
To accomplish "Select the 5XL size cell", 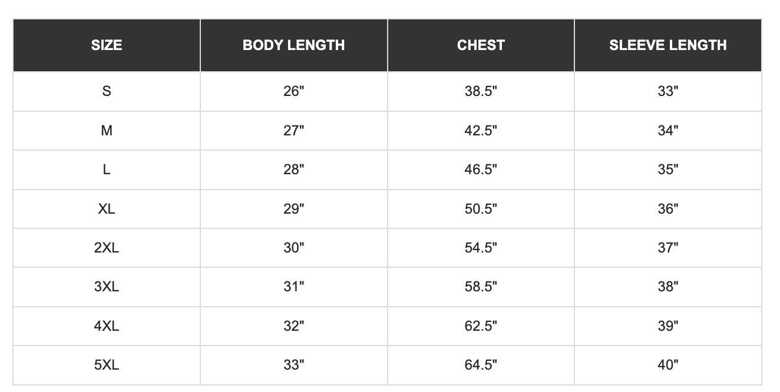I will tap(107, 365).
